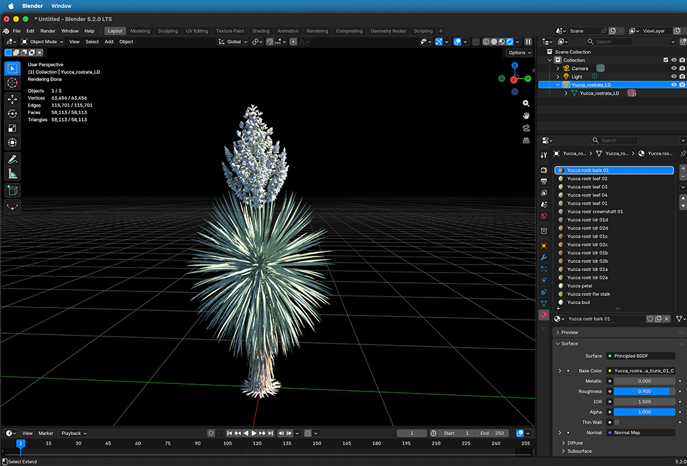This screenshot has width=687, height=466.
Task: Collapse the Collection tree item
Action: coord(550,60)
